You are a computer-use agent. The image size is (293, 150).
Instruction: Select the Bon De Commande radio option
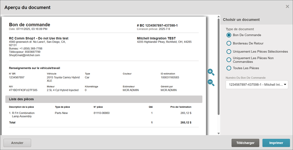click(229, 35)
